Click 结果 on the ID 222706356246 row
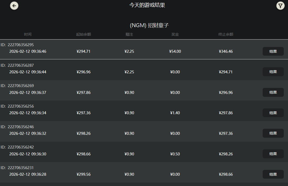Image resolution: width=288 pixels, height=186 pixels. [x=273, y=133]
